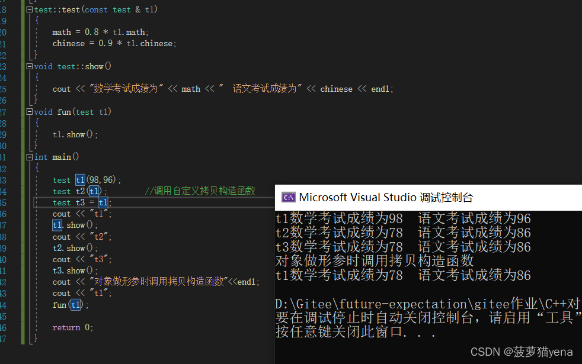Click the statement 't3.show();'

(75, 270)
